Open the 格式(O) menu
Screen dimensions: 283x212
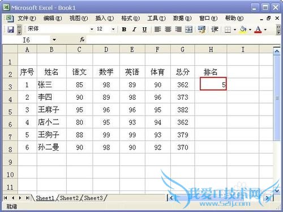(x=130, y=18)
